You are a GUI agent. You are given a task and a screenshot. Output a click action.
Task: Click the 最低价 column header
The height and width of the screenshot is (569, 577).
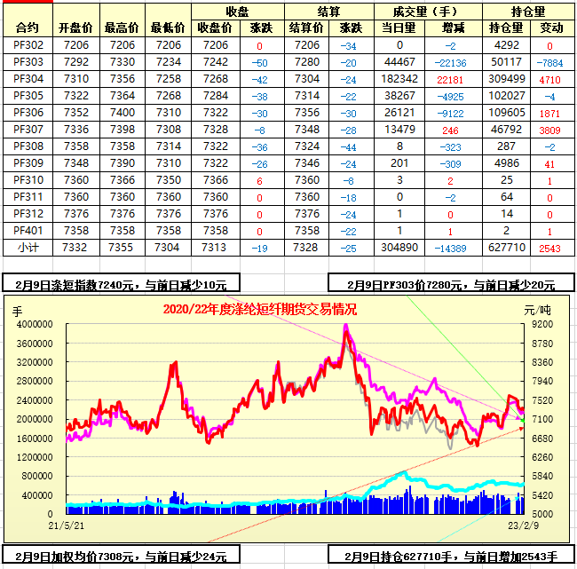167,28
